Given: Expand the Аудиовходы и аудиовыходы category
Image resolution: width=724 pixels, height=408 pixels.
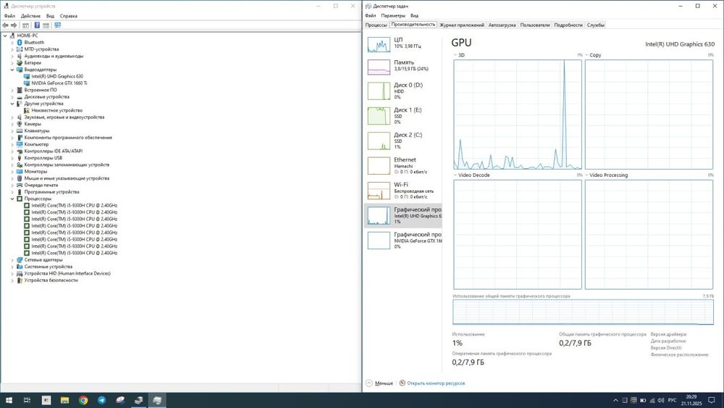Looking at the screenshot, I should click(12, 56).
